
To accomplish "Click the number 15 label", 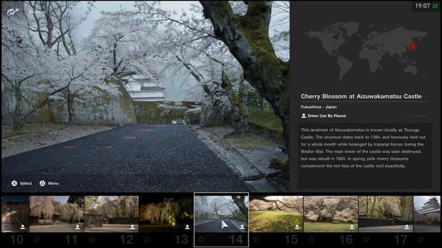I will point(291,240).
